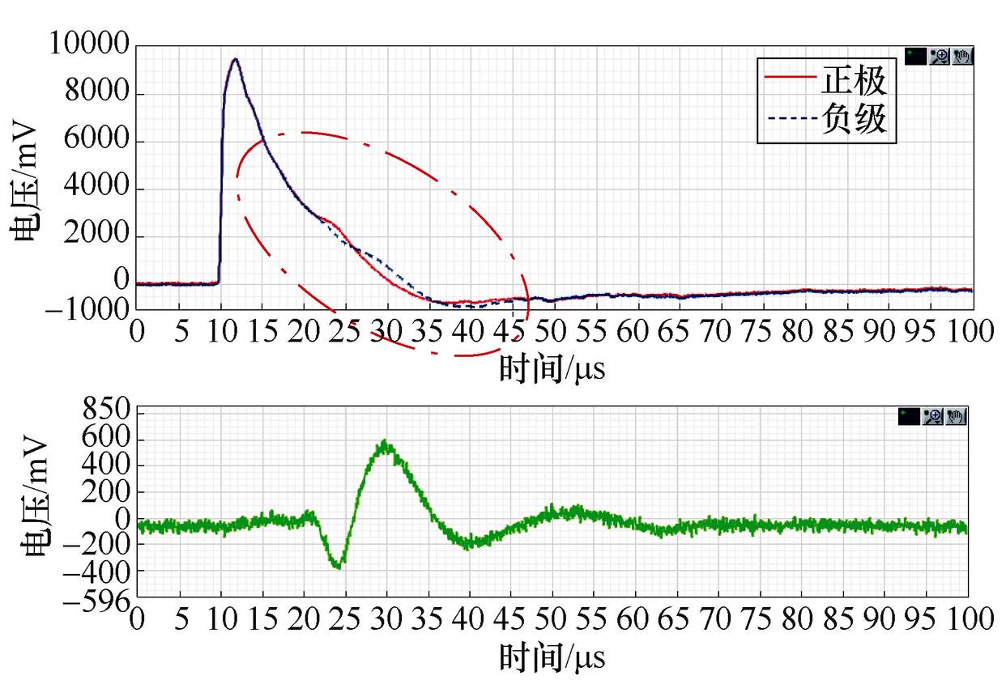
Task: Activate the pan hand tool on top graph
Action: (x=961, y=56)
